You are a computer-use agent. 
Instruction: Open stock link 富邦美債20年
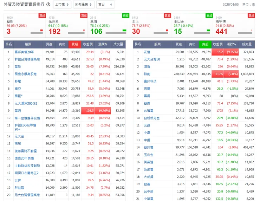click(x=24, y=52)
